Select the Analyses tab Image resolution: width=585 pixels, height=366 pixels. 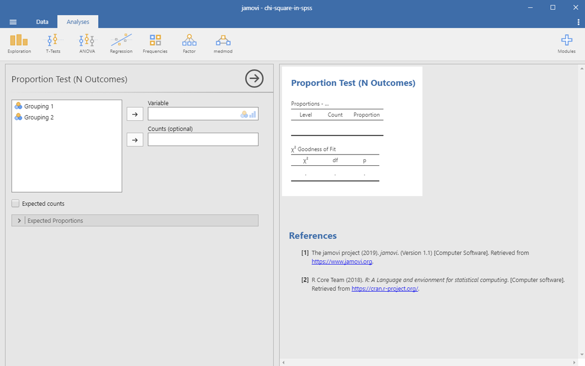77,22
